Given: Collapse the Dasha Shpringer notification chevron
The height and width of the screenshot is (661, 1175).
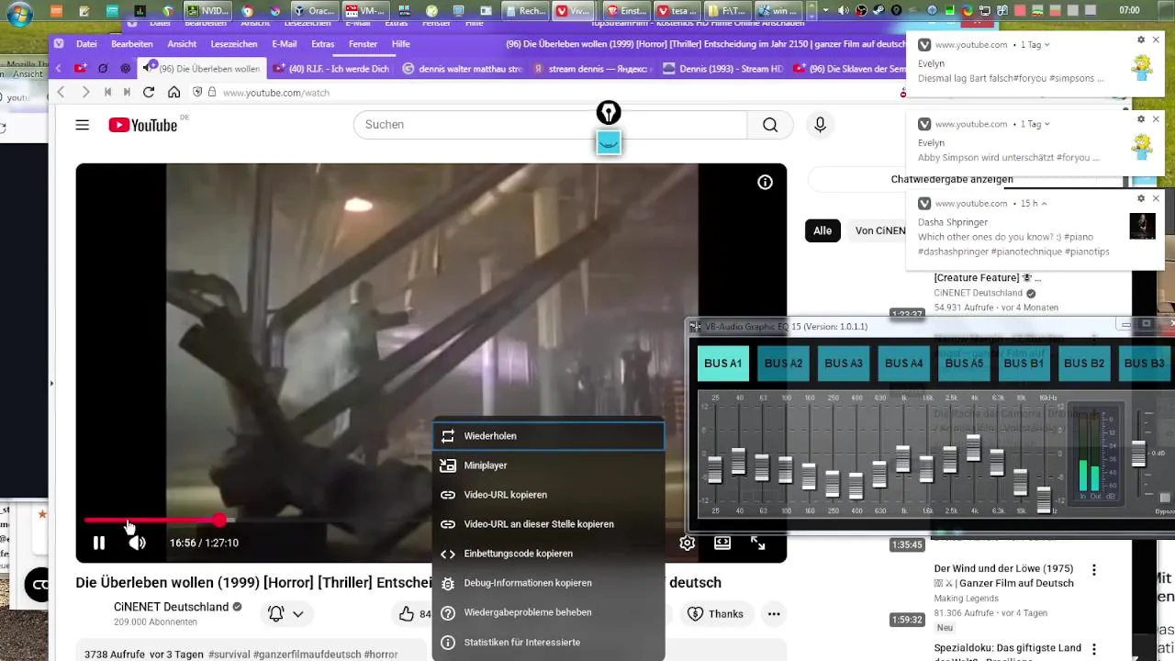Looking at the screenshot, I should [1044, 203].
